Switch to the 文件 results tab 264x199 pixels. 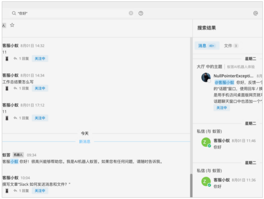(x=231, y=46)
